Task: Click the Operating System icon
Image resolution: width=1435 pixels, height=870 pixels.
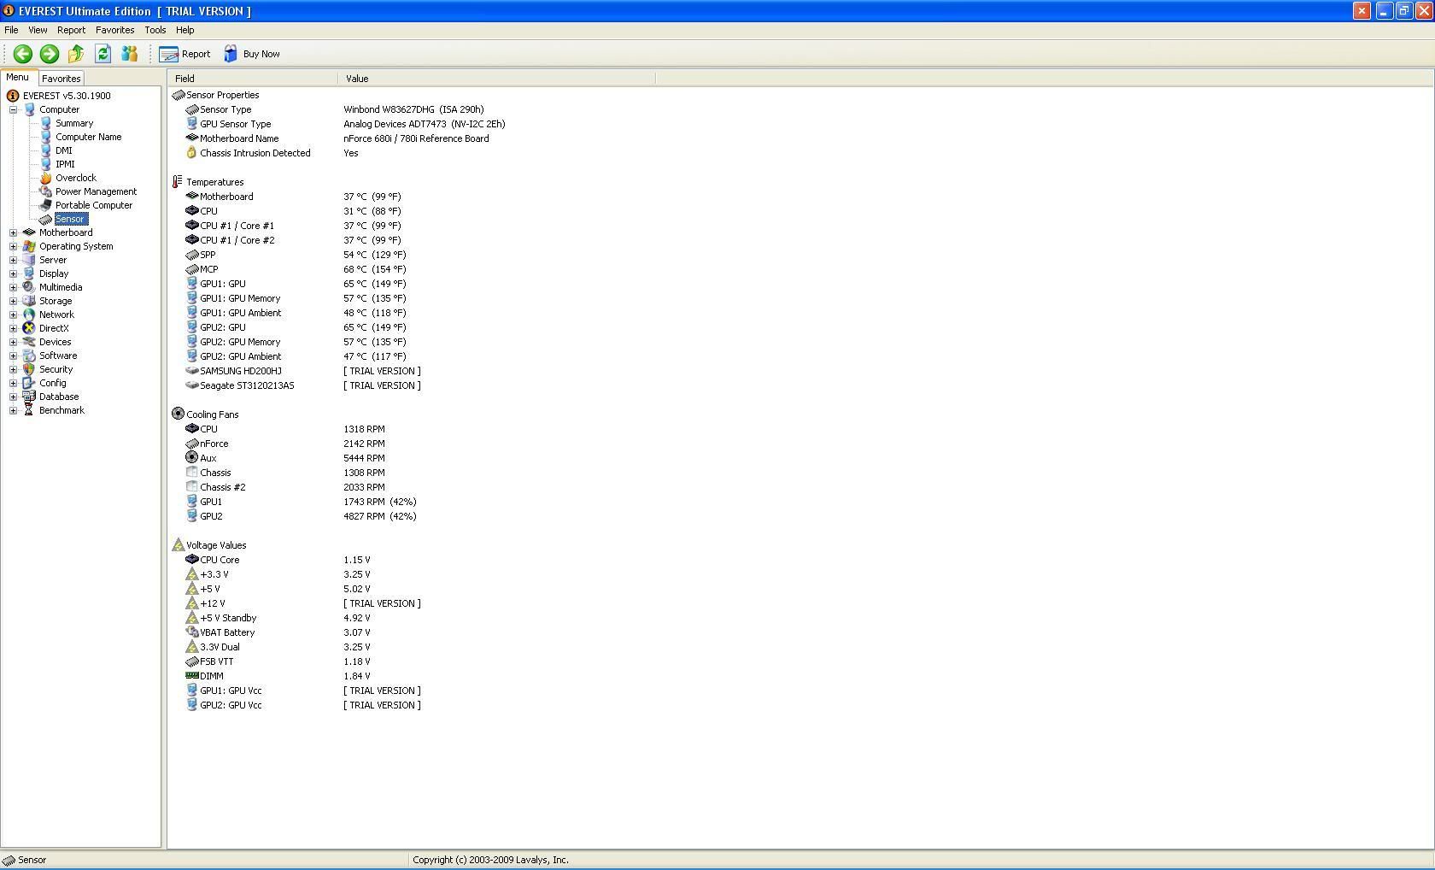Action: [x=29, y=246]
